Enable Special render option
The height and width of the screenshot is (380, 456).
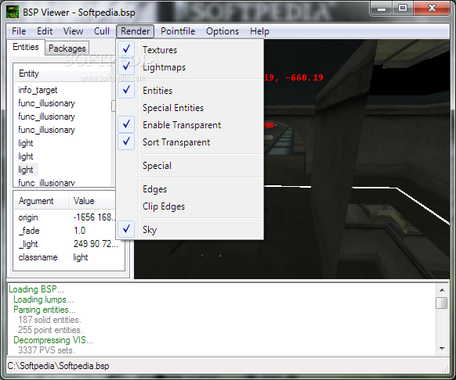[190, 166]
